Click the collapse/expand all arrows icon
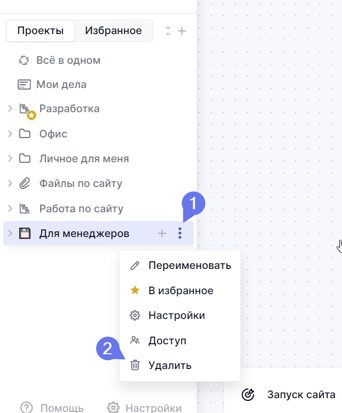The width and height of the screenshot is (342, 413). [x=168, y=31]
